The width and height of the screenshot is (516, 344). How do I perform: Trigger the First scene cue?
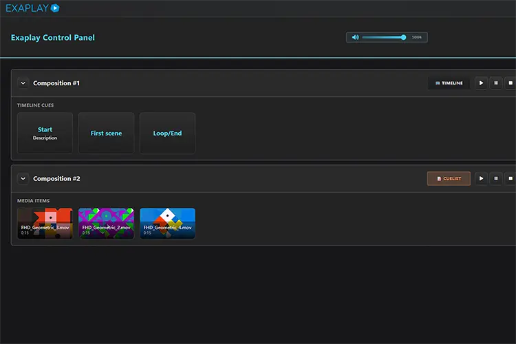tap(106, 133)
